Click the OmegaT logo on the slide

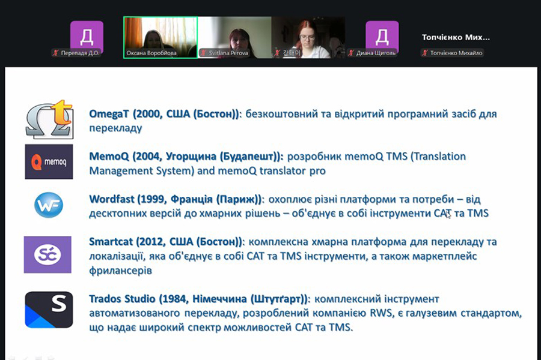(x=49, y=119)
